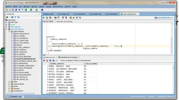The height and width of the screenshot is (100, 179).
Task: Click the funnel Filter icon in Conexiones
Action: 15,17
